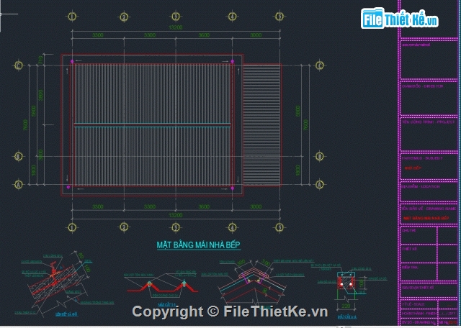
Task: Click grid bubble 2 in the bottom row
Action: point(124,227)
